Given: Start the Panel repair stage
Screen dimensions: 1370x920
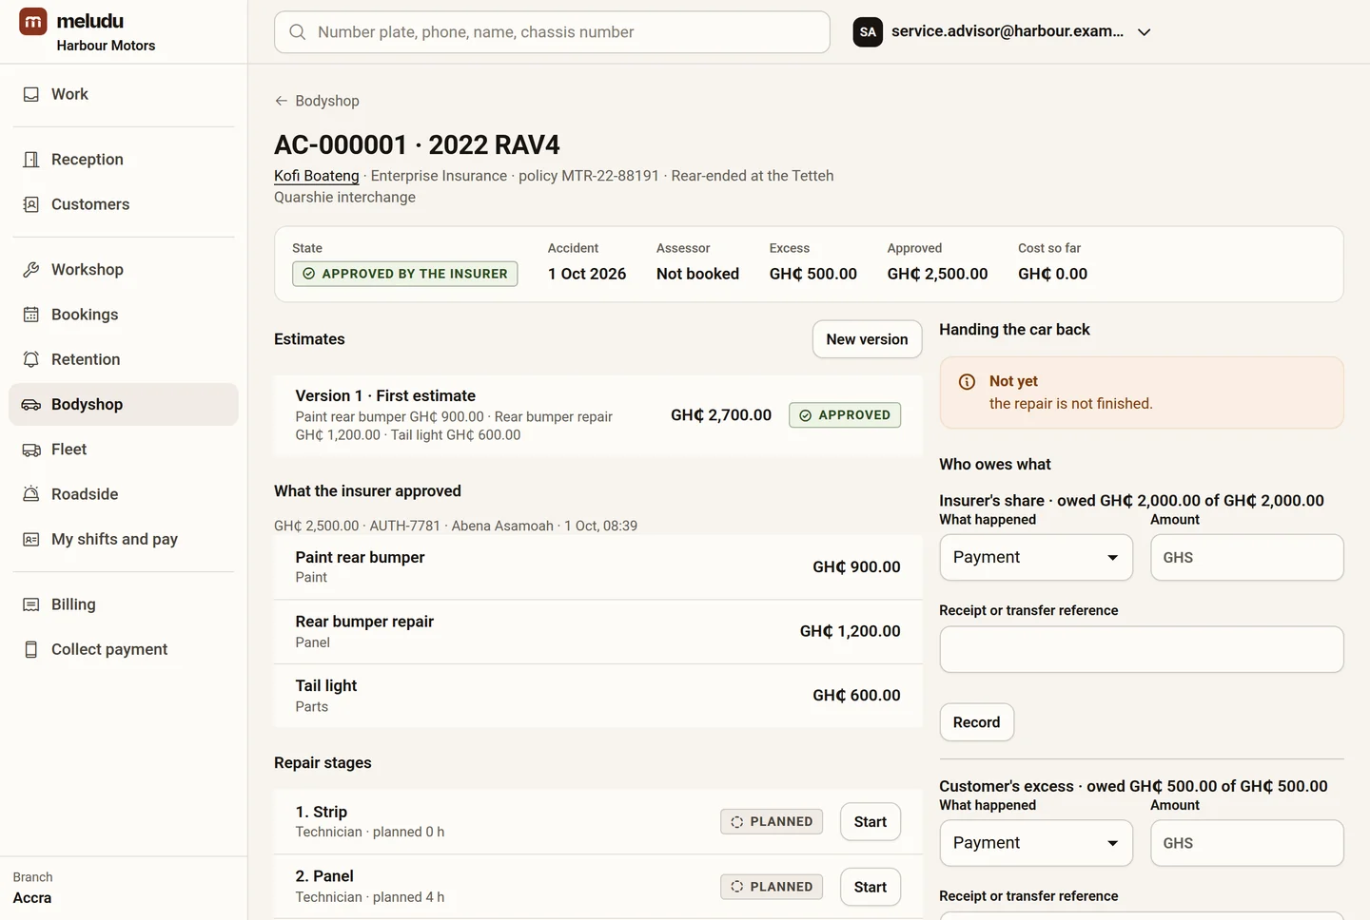Looking at the screenshot, I should pos(871,887).
